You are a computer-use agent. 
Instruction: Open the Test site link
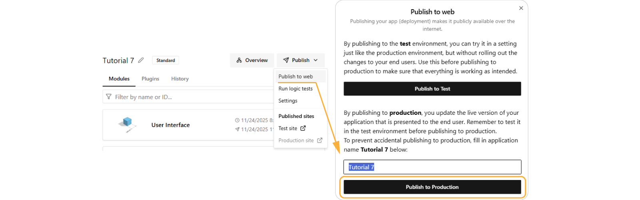pos(288,128)
